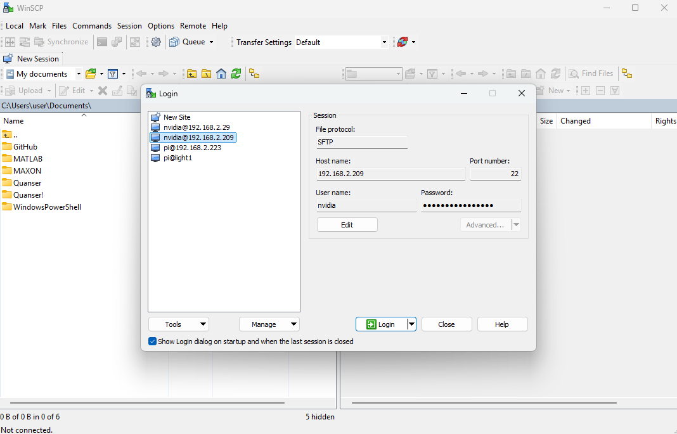Image resolution: width=677 pixels, height=434 pixels.
Task: Open the Commands menu
Action: (x=92, y=26)
